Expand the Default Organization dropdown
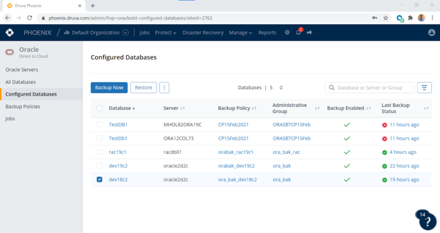The image size is (440, 233). (125, 33)
